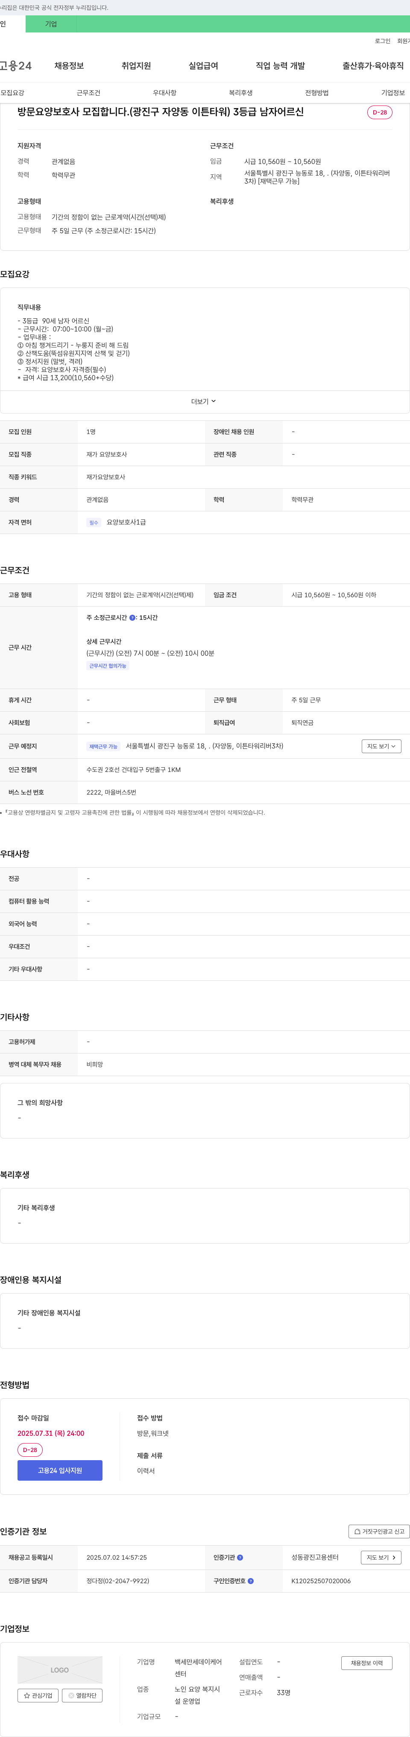Jump to 모집요강 section tab
The height and width of the screenshot is (1737, 410).
pos(12,93)
